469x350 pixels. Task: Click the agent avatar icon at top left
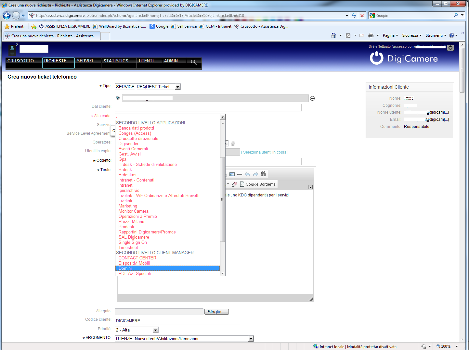12,49
